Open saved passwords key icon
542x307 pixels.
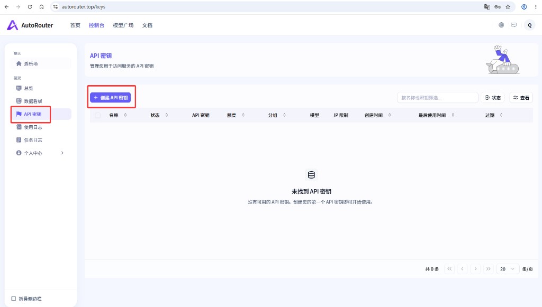(498, 7)
